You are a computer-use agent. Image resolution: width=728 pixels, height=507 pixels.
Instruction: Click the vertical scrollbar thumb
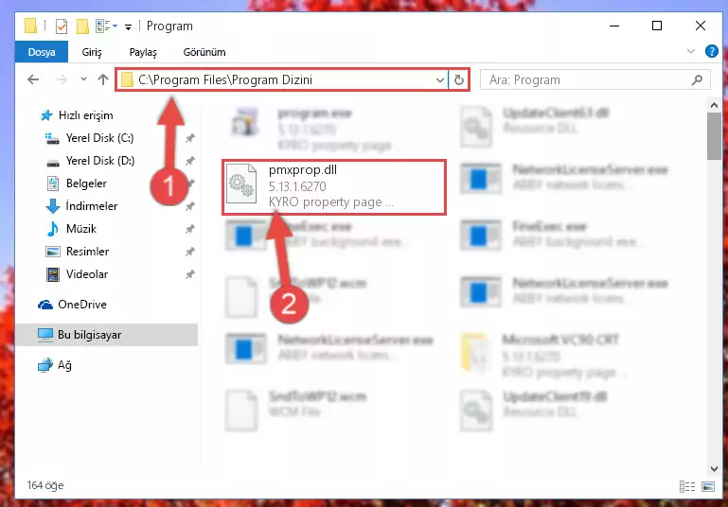(x=714, y=136)
